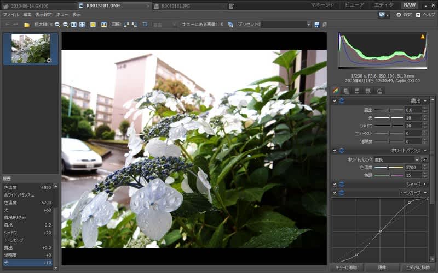Open the プリセット dropdown list

coord(308,25)
